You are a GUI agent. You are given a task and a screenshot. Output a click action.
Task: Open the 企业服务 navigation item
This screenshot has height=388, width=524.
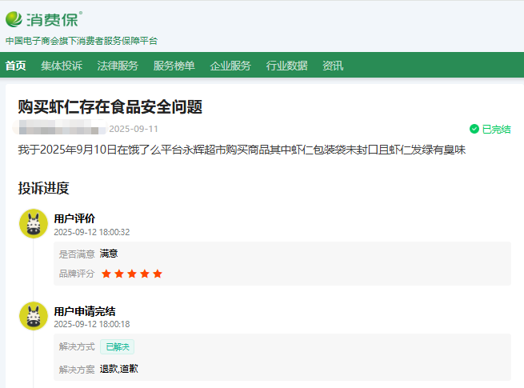click(230, 66)
